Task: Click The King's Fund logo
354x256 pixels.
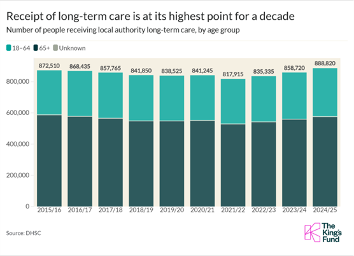Action: coord(323,232)
